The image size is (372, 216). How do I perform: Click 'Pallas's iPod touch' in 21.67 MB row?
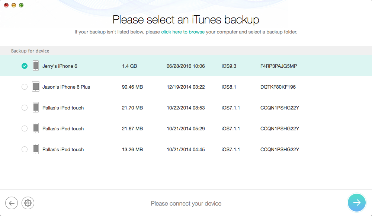[x=63, y=129]
